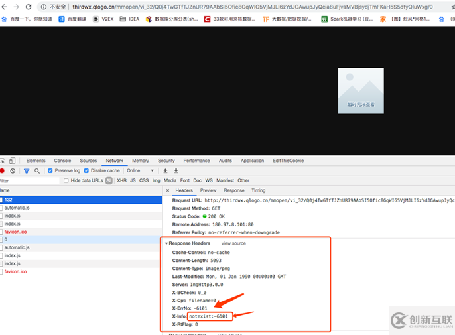Image resolution: width=455 pixels, height=335 pixels.
Task: Switch to the Performance tab
Action: [x=196, y=161]
